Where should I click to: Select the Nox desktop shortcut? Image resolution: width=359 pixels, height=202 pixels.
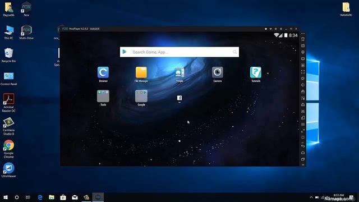tap(26, 9)
